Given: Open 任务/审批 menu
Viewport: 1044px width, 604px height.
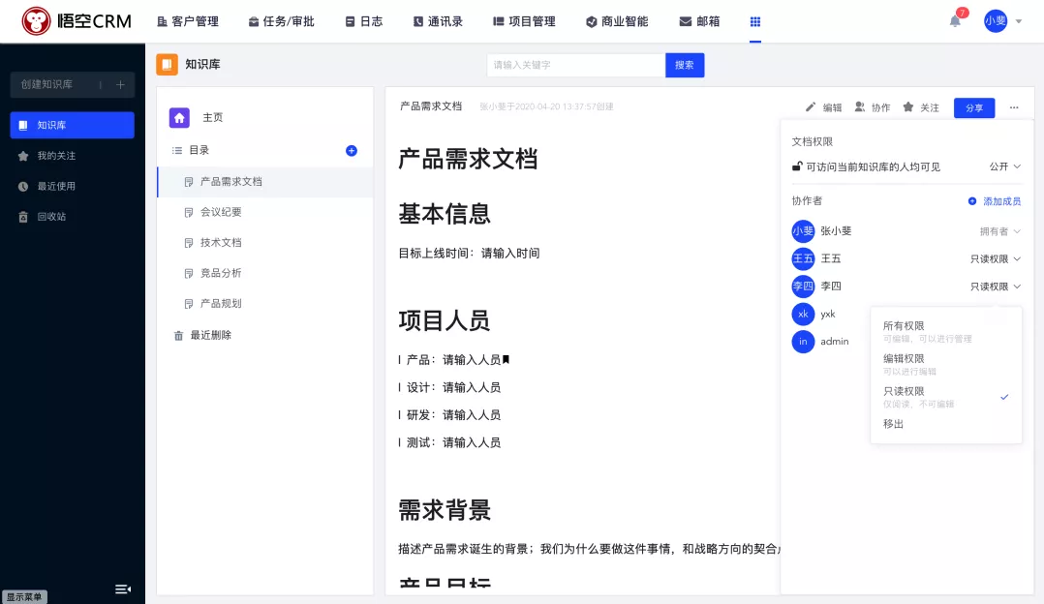Looking at the screenshot, I should click(x=281, y=21).
